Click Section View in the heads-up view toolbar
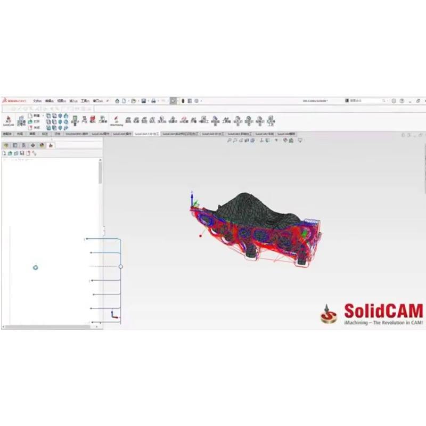Image resolution: width=426 pixels, height=426 pixels. 247,140
